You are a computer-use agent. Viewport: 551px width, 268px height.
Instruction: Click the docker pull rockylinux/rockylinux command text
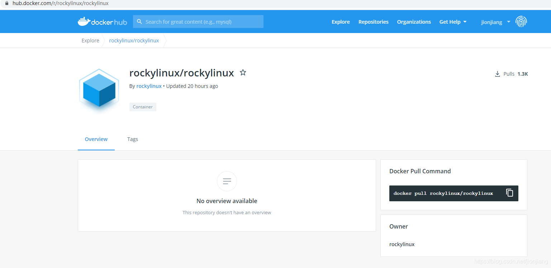443,193
